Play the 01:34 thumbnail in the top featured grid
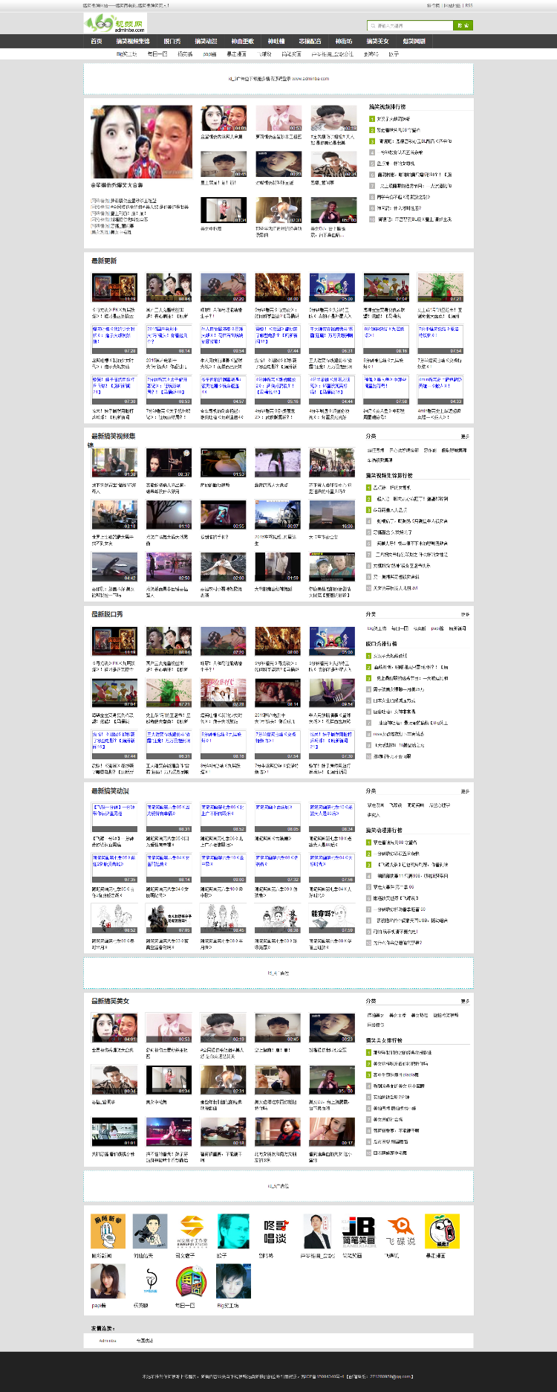This screenshot has height=1392, width=557. tap(224, 210)
